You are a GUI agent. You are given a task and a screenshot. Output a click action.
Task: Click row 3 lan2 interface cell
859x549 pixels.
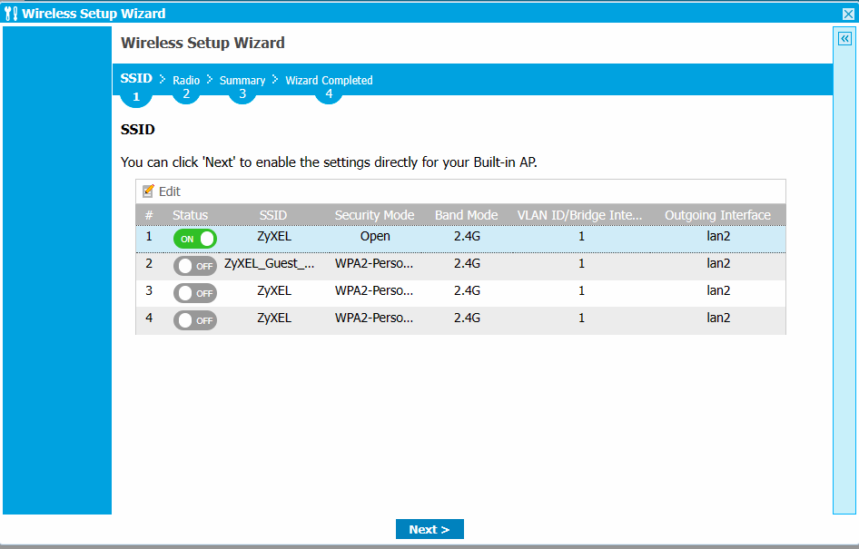pyautogui.click(x=718, y=290)
